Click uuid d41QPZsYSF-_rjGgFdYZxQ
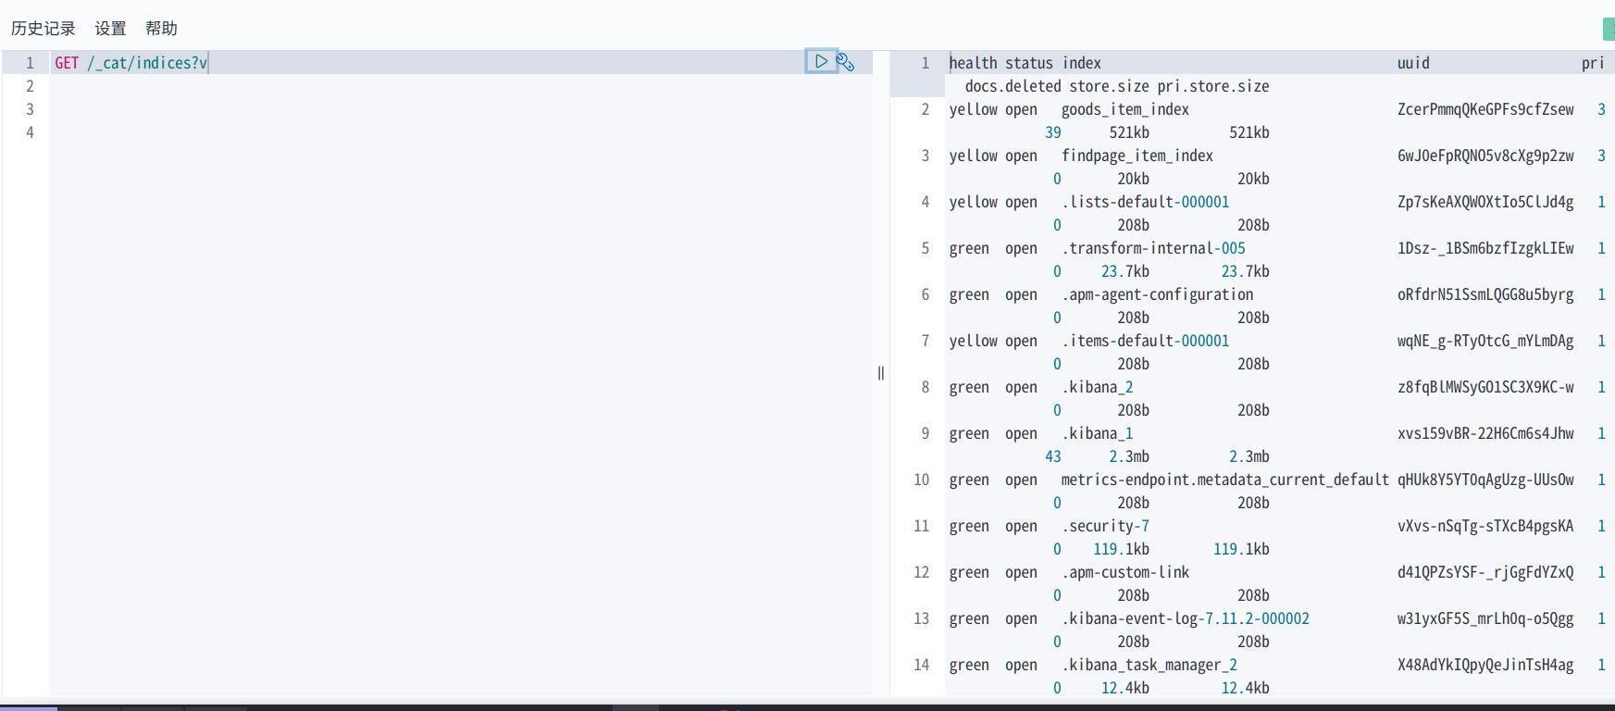The width and height of the screenshot is (1615, 711). pyautogui.click(x=1485, y=572)
